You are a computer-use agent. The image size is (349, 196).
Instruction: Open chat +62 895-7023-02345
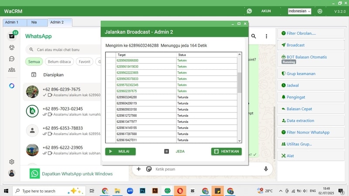[x=62, y=111]
